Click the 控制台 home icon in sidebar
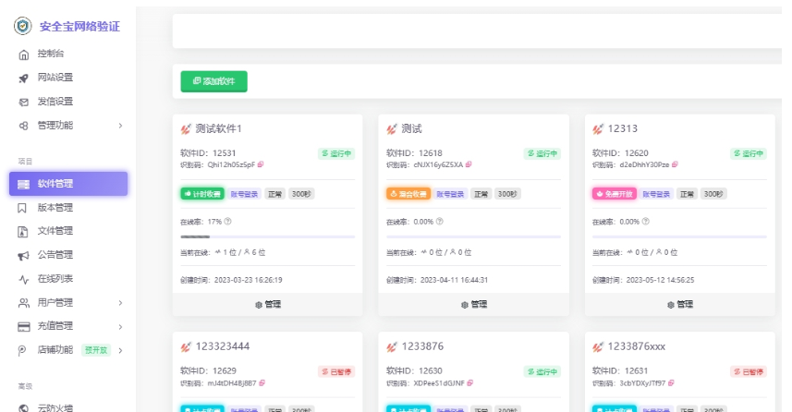Screen dimensions: 792x412 [x=24, y=55]
